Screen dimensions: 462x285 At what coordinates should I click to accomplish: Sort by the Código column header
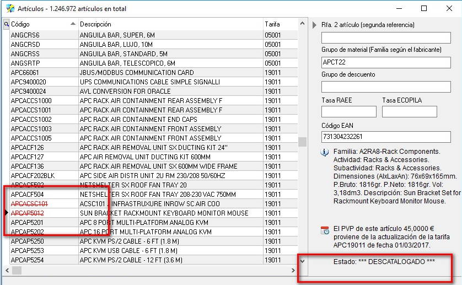44,24
